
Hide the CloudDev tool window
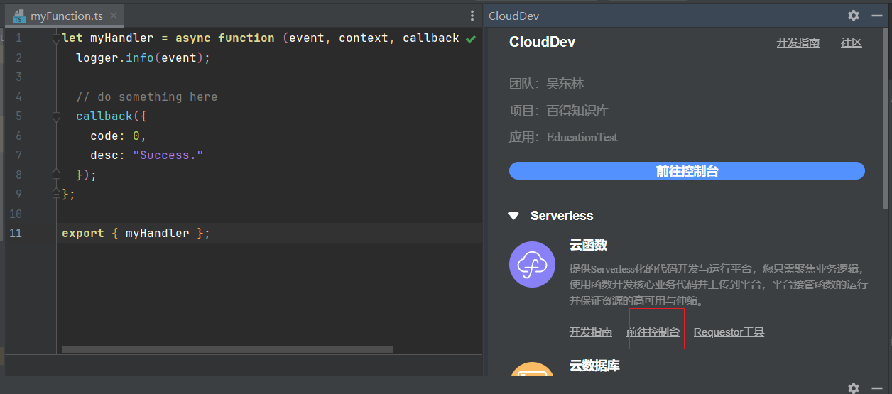pyautogui.click(x=876, y=16)
